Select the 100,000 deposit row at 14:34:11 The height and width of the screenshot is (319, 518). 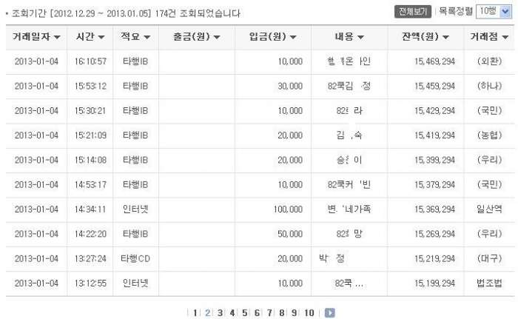[x=260, y=209]
